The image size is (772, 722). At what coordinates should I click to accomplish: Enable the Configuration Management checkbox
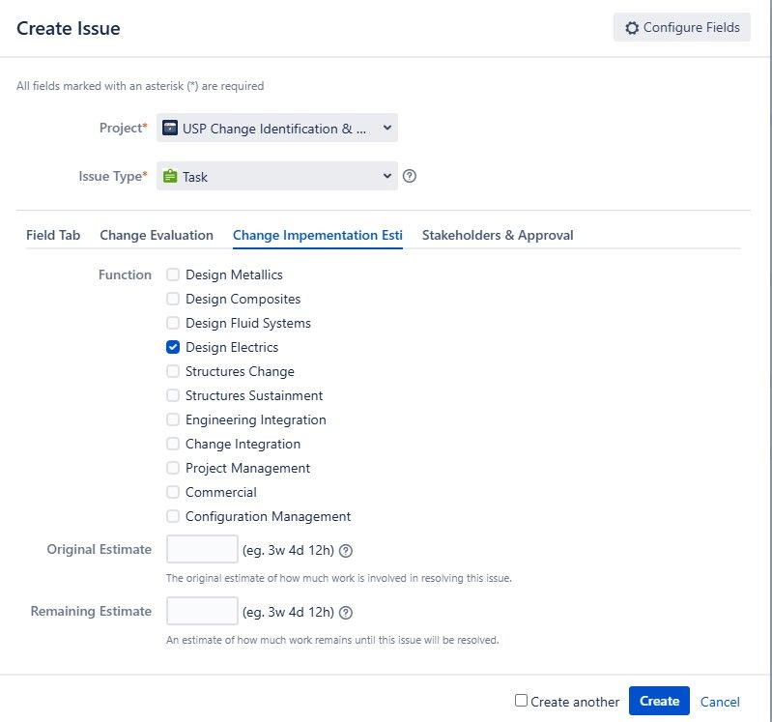(x=173, y=515)
